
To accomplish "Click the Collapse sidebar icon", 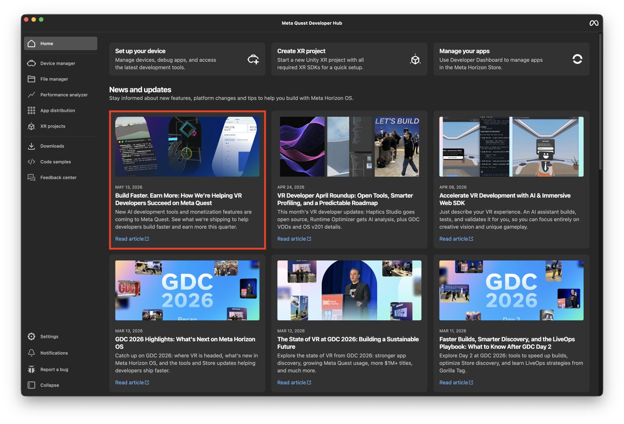I will 31,386.
